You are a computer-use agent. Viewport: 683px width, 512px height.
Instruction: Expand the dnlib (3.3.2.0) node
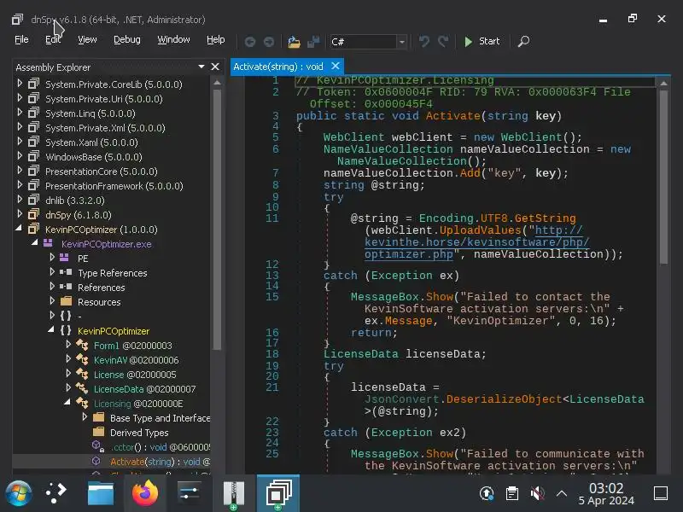pyautogui.click(x=20, y=199)
